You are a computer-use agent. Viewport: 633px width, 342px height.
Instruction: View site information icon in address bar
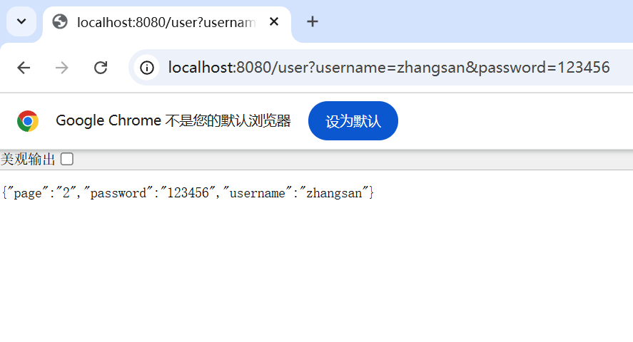(147, 68)
